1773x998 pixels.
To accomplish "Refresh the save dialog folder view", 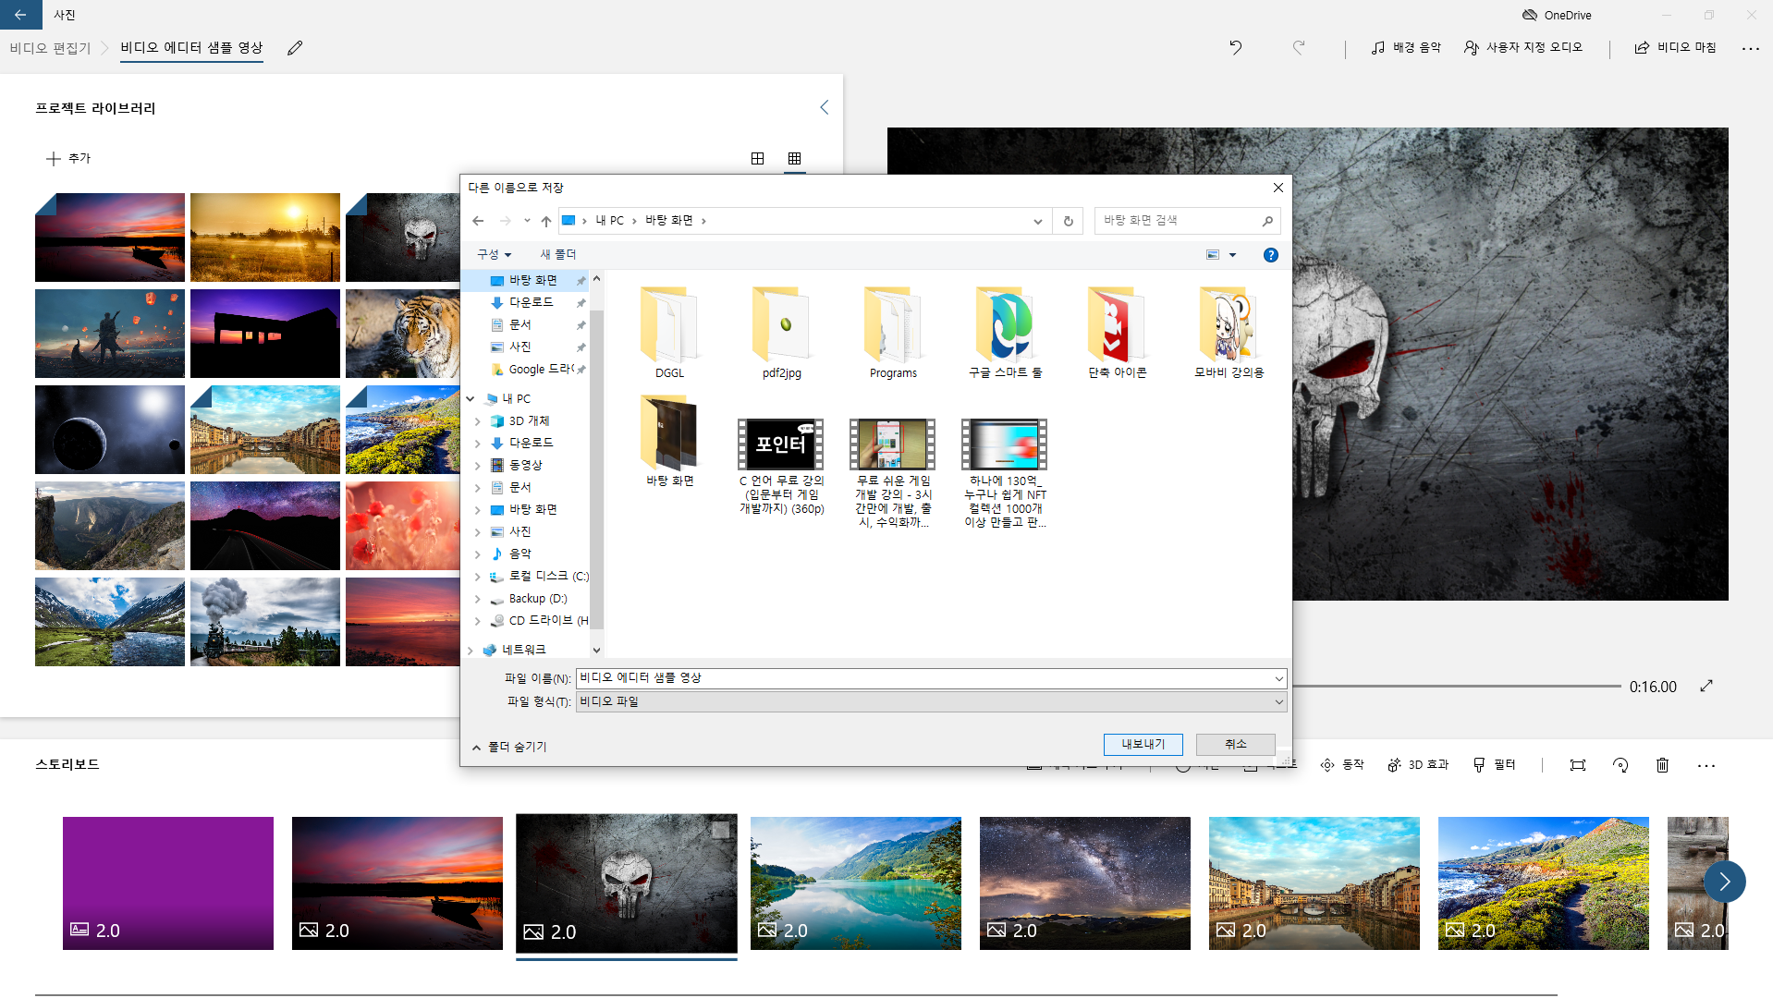I will 1068,220.
